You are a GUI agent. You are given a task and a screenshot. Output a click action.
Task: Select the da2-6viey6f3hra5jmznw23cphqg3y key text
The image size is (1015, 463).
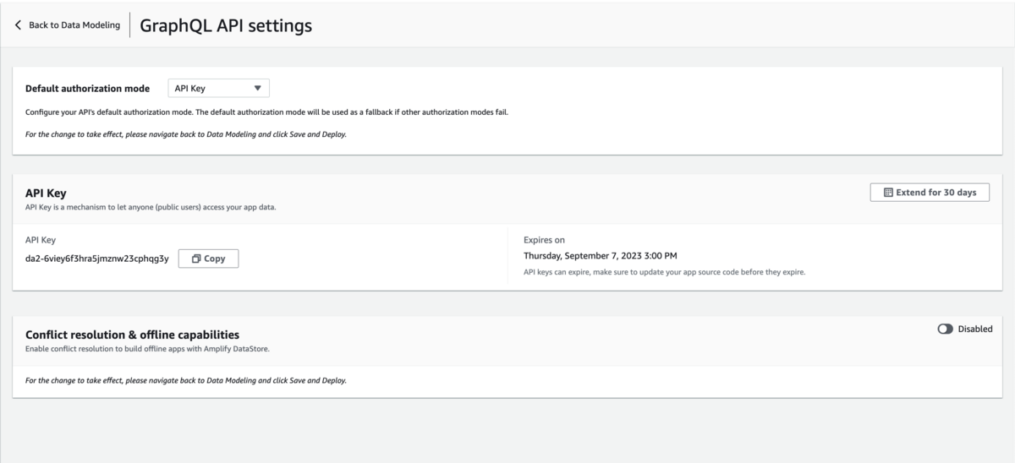point(97,259)
